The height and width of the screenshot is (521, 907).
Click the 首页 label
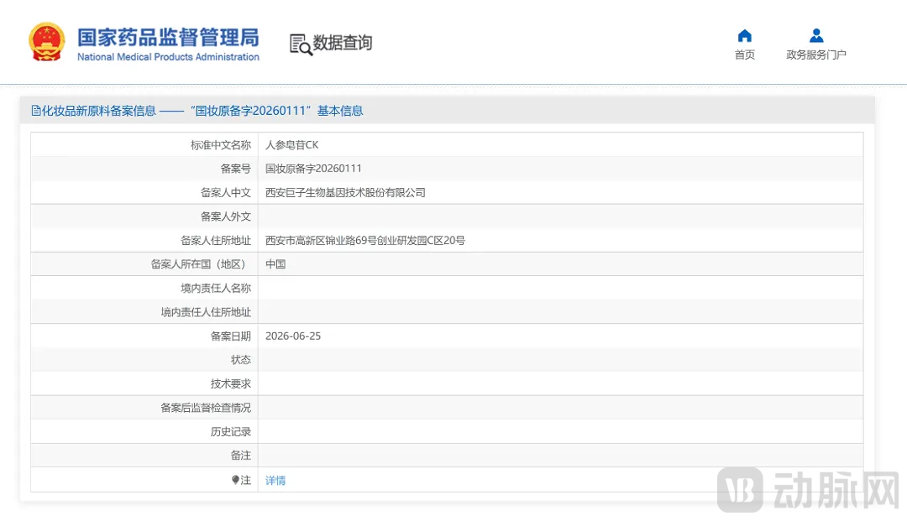[744, 55]
